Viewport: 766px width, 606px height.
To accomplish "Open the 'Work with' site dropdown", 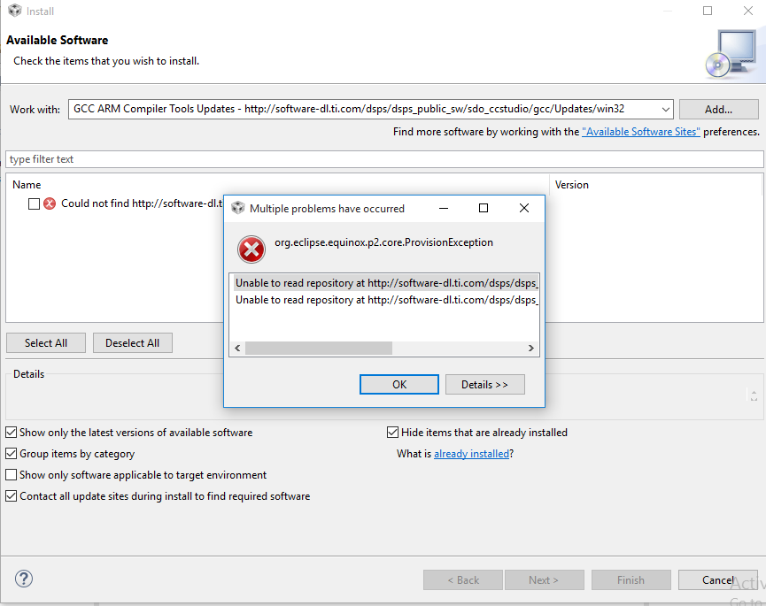I will click(x=665, y=110).
